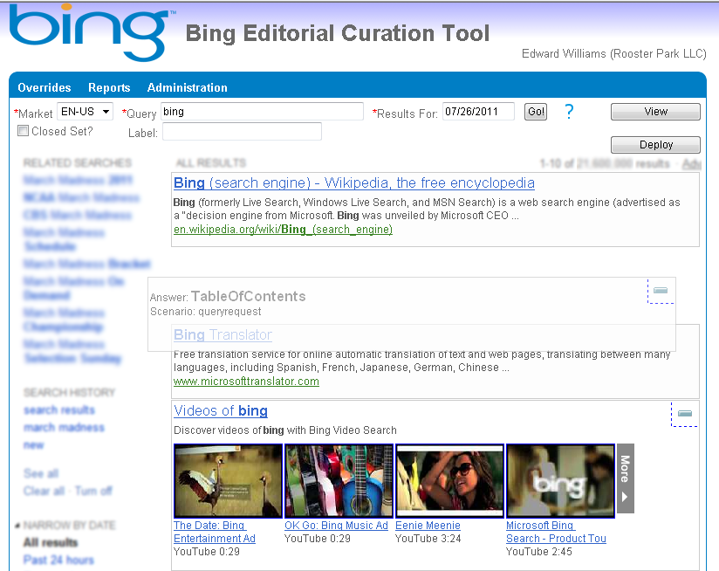Click Clear all in Search History
The height and width of the screenshot is (571, 719).
pyautogui.click(x=44, y=491)
